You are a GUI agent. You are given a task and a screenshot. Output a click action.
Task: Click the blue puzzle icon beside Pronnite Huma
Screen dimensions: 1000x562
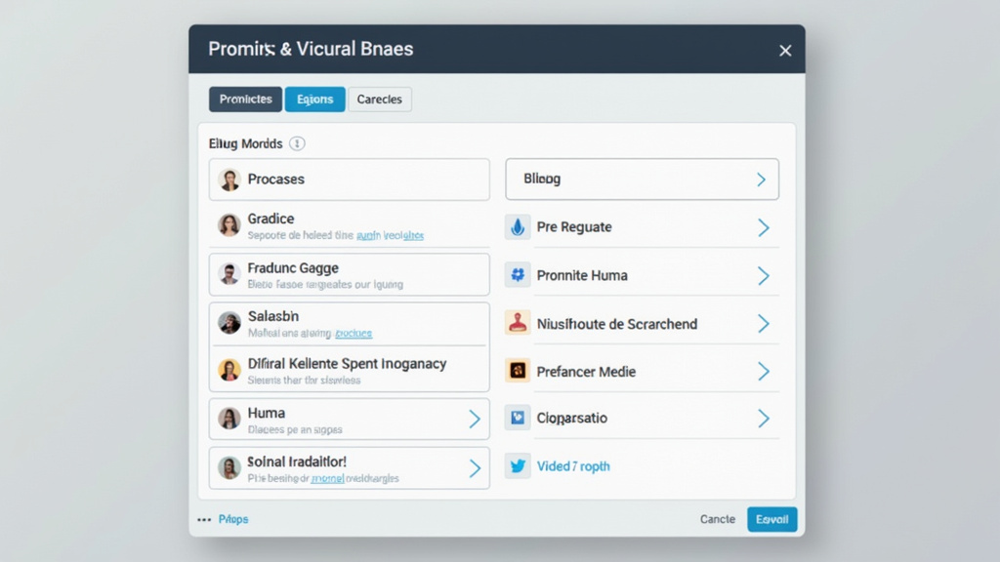[518, 275]
